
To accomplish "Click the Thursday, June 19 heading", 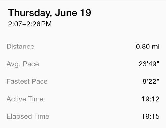I will coord(49,13).
